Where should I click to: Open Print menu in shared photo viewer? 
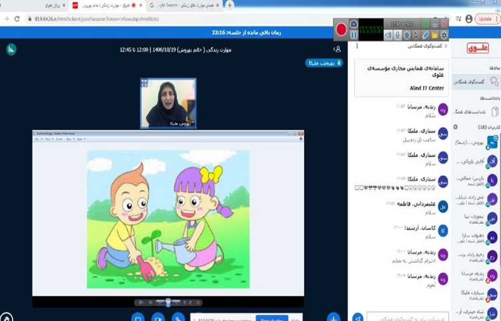49,139
